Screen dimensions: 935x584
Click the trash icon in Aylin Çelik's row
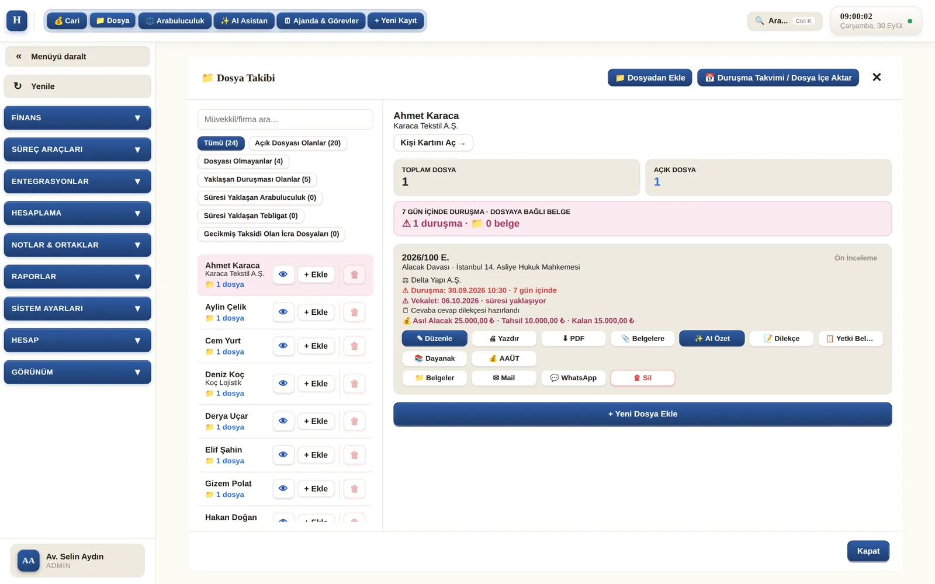click(354, 312)
